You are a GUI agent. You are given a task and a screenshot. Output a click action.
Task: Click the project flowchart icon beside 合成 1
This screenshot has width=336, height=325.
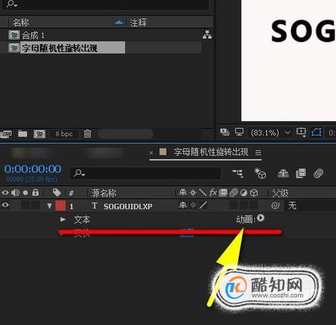[207, 35]
